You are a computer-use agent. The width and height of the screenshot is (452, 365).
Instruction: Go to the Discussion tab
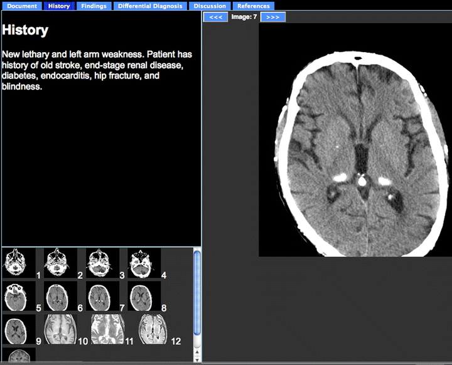[x=210, y=6]
